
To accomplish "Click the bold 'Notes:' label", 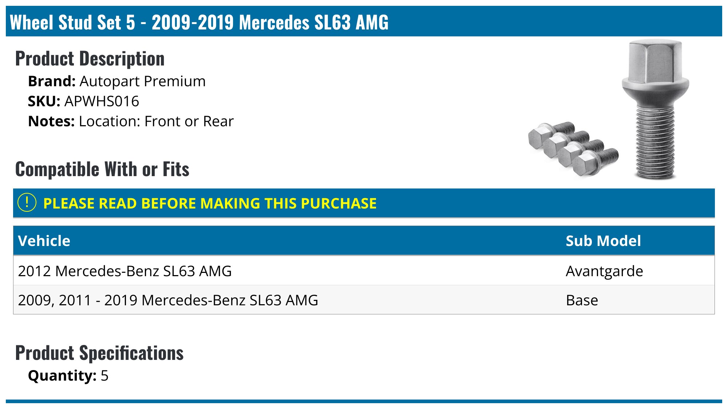I will (51, 122).
